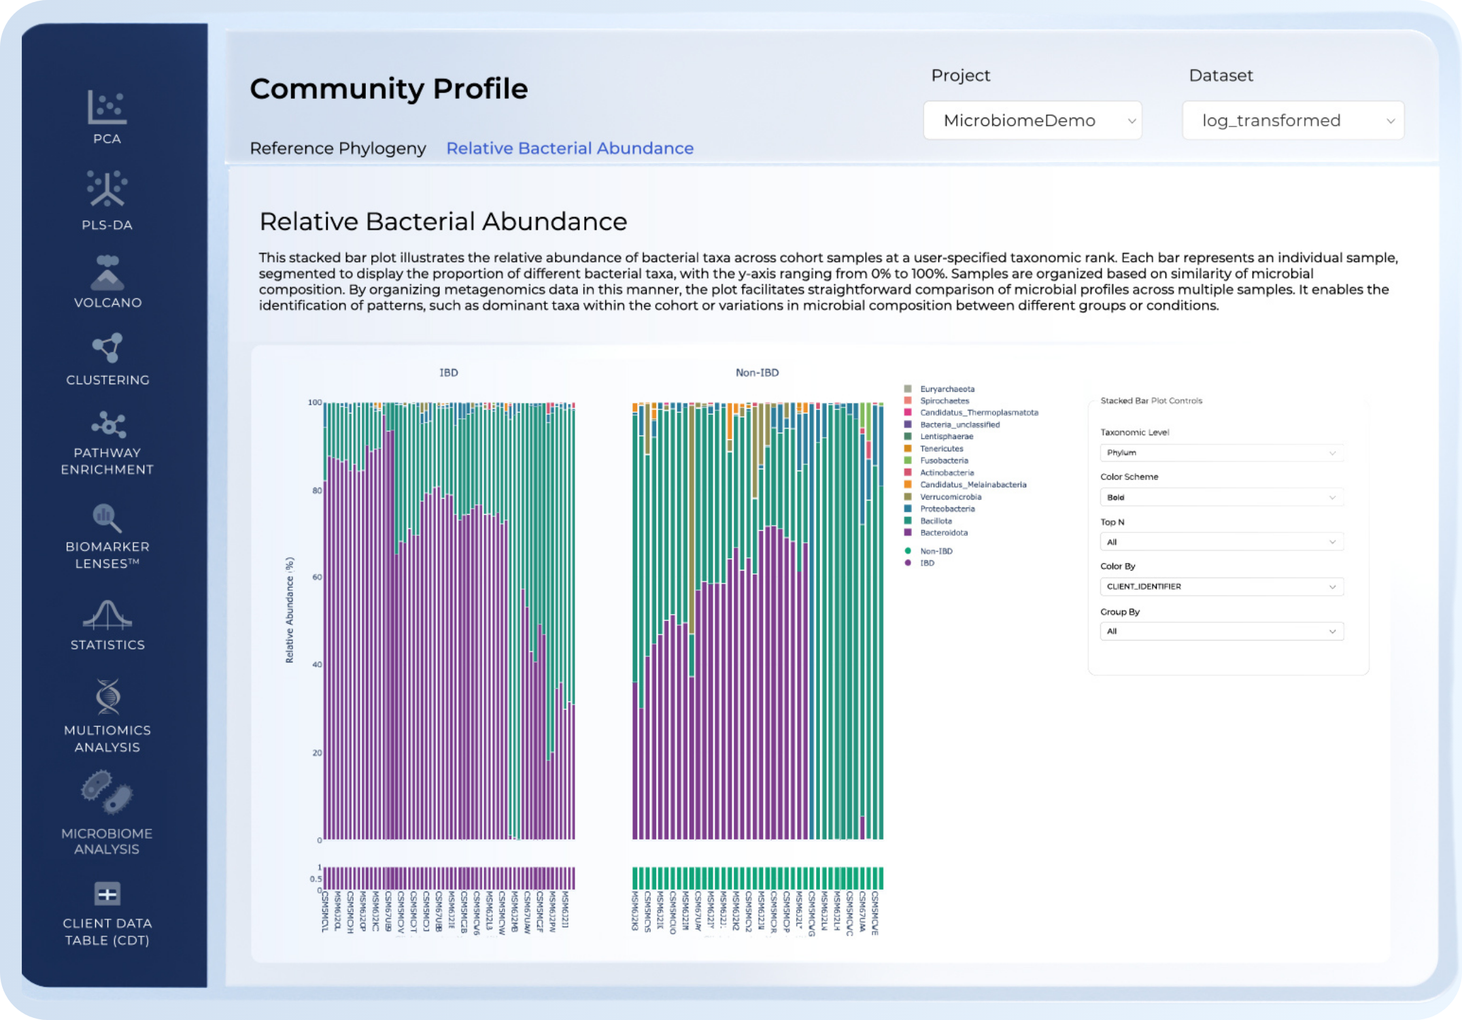The image size is (1462, 1020).
Task: Open Biomarker Lenses magnifier icon
Action: pyautogui.click(x=107, y=518)
